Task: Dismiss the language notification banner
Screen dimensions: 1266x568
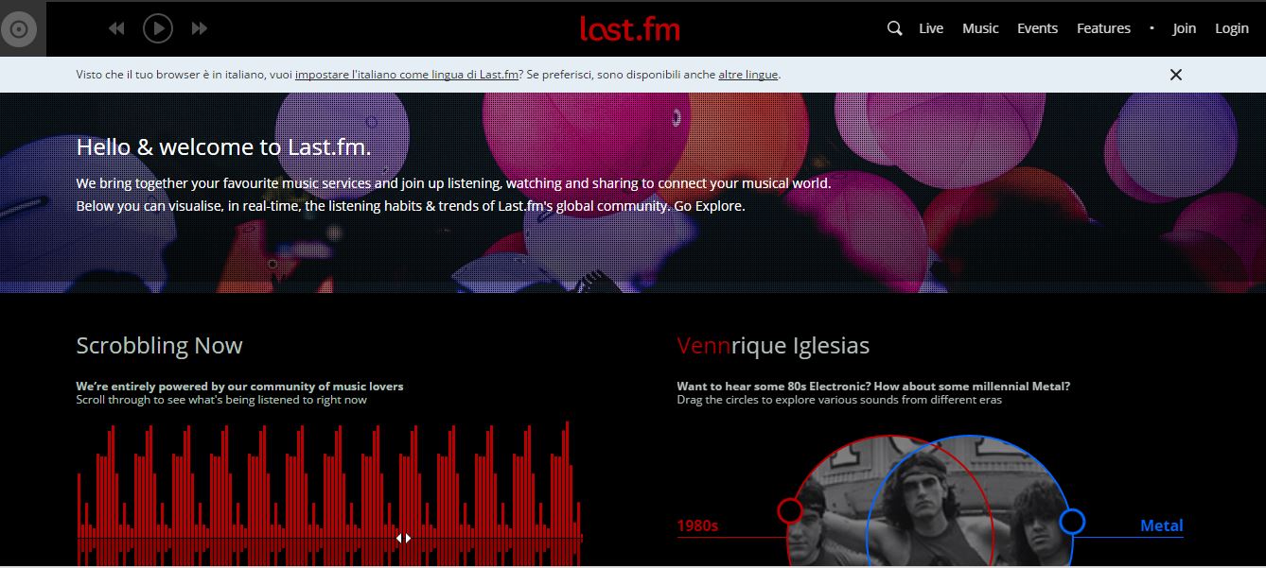Action: (1175, 75)
